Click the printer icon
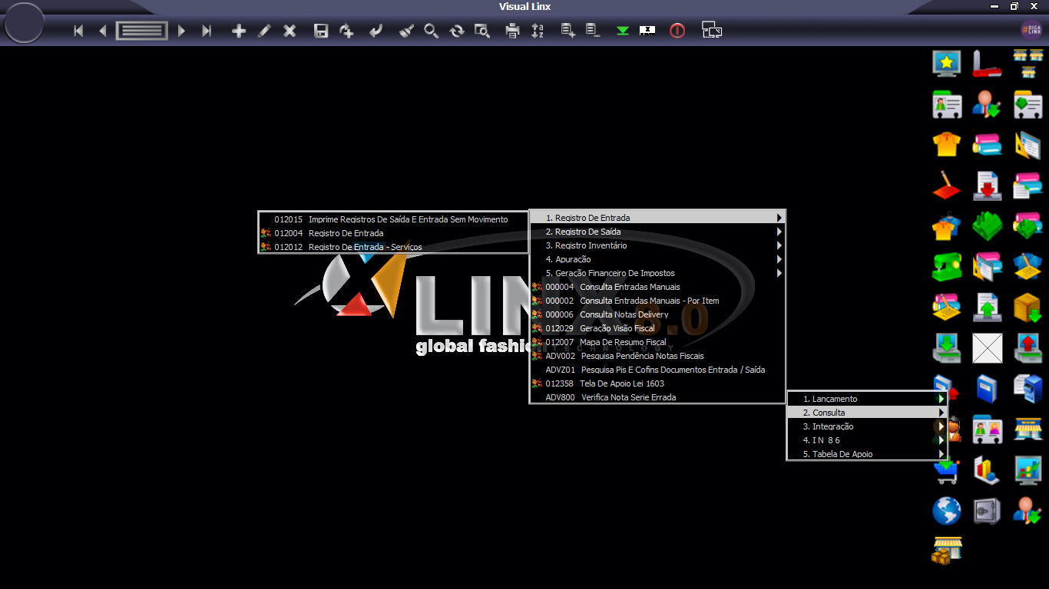The image size is (1049, 589). coord(512,31)
